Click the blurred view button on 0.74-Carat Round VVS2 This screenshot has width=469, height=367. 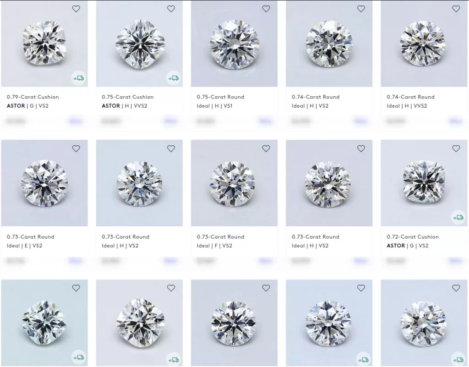[456, 121]
